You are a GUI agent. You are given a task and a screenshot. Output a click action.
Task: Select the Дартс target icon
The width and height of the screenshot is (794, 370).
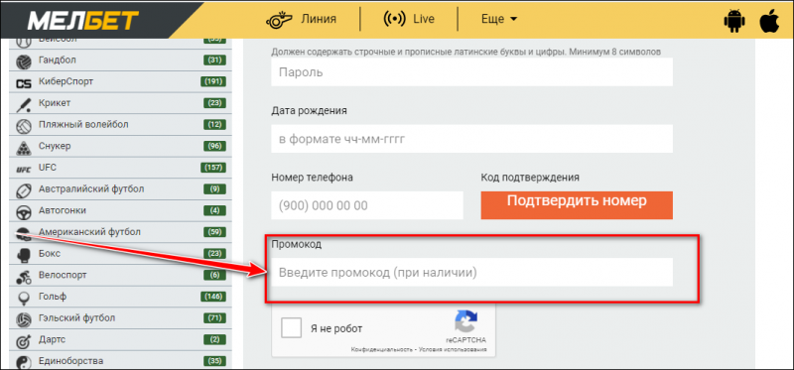pyautogui.click(x=24, y=341)
